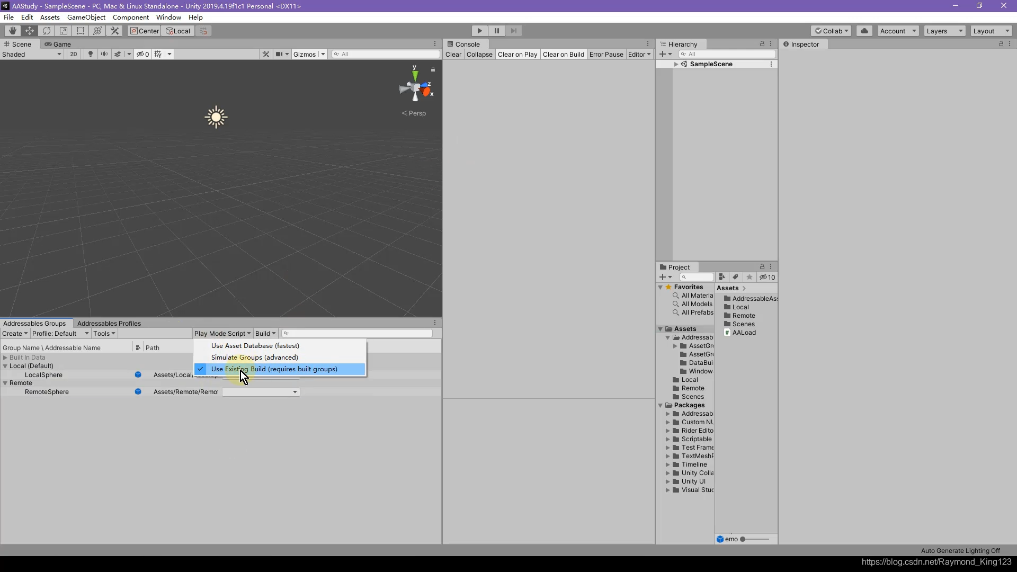1017x572 pixels.
Task: Click the Build dropdown arrow button
Action: point(273,333)
